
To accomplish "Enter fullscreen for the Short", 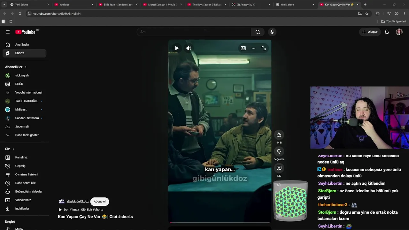I will point(264,48).
